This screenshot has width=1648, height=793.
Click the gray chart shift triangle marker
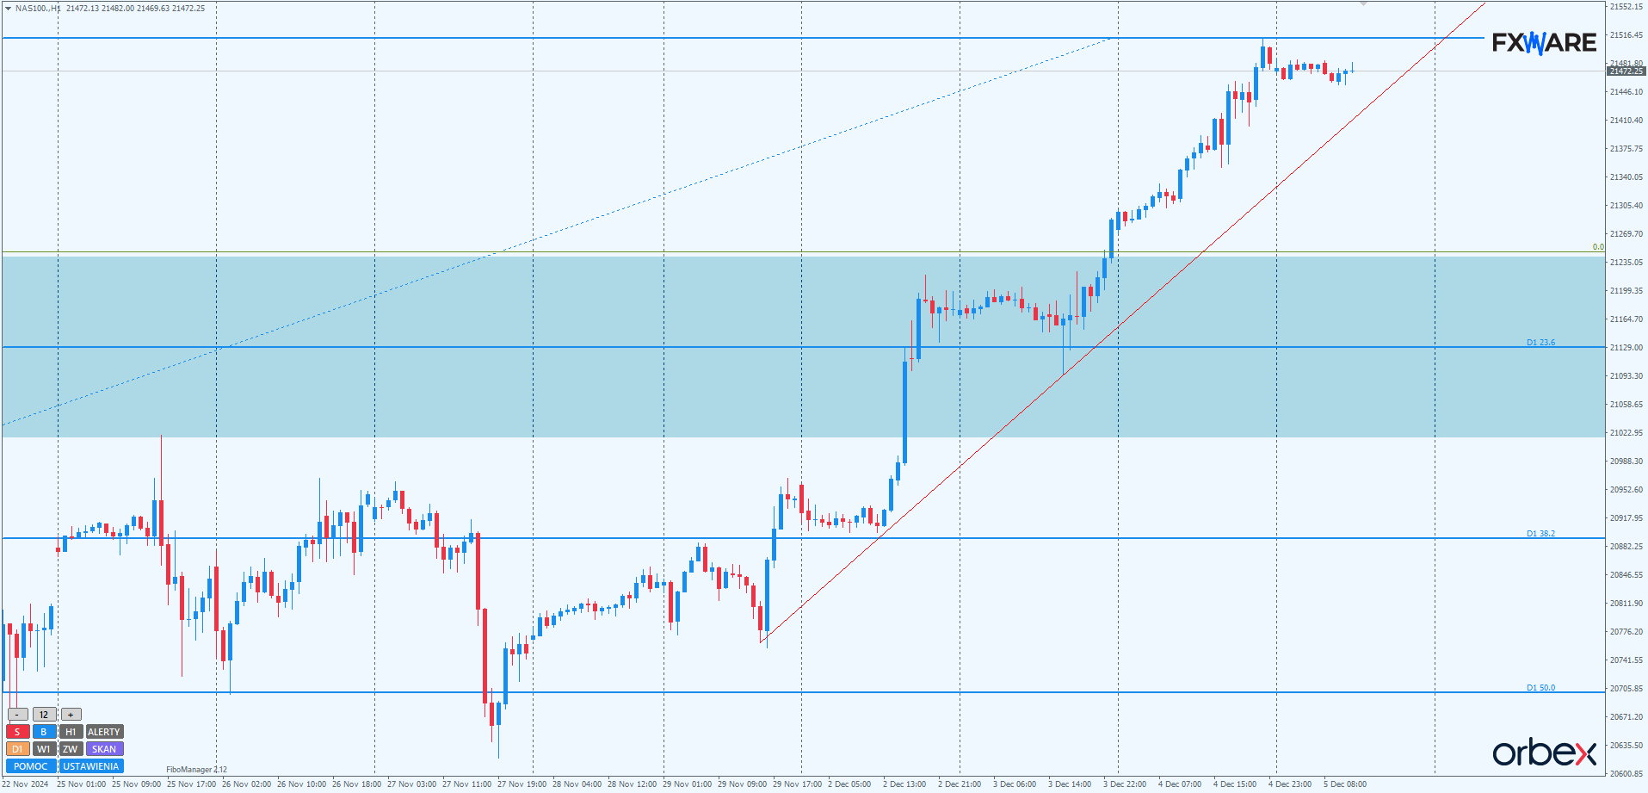point(1363,4)
